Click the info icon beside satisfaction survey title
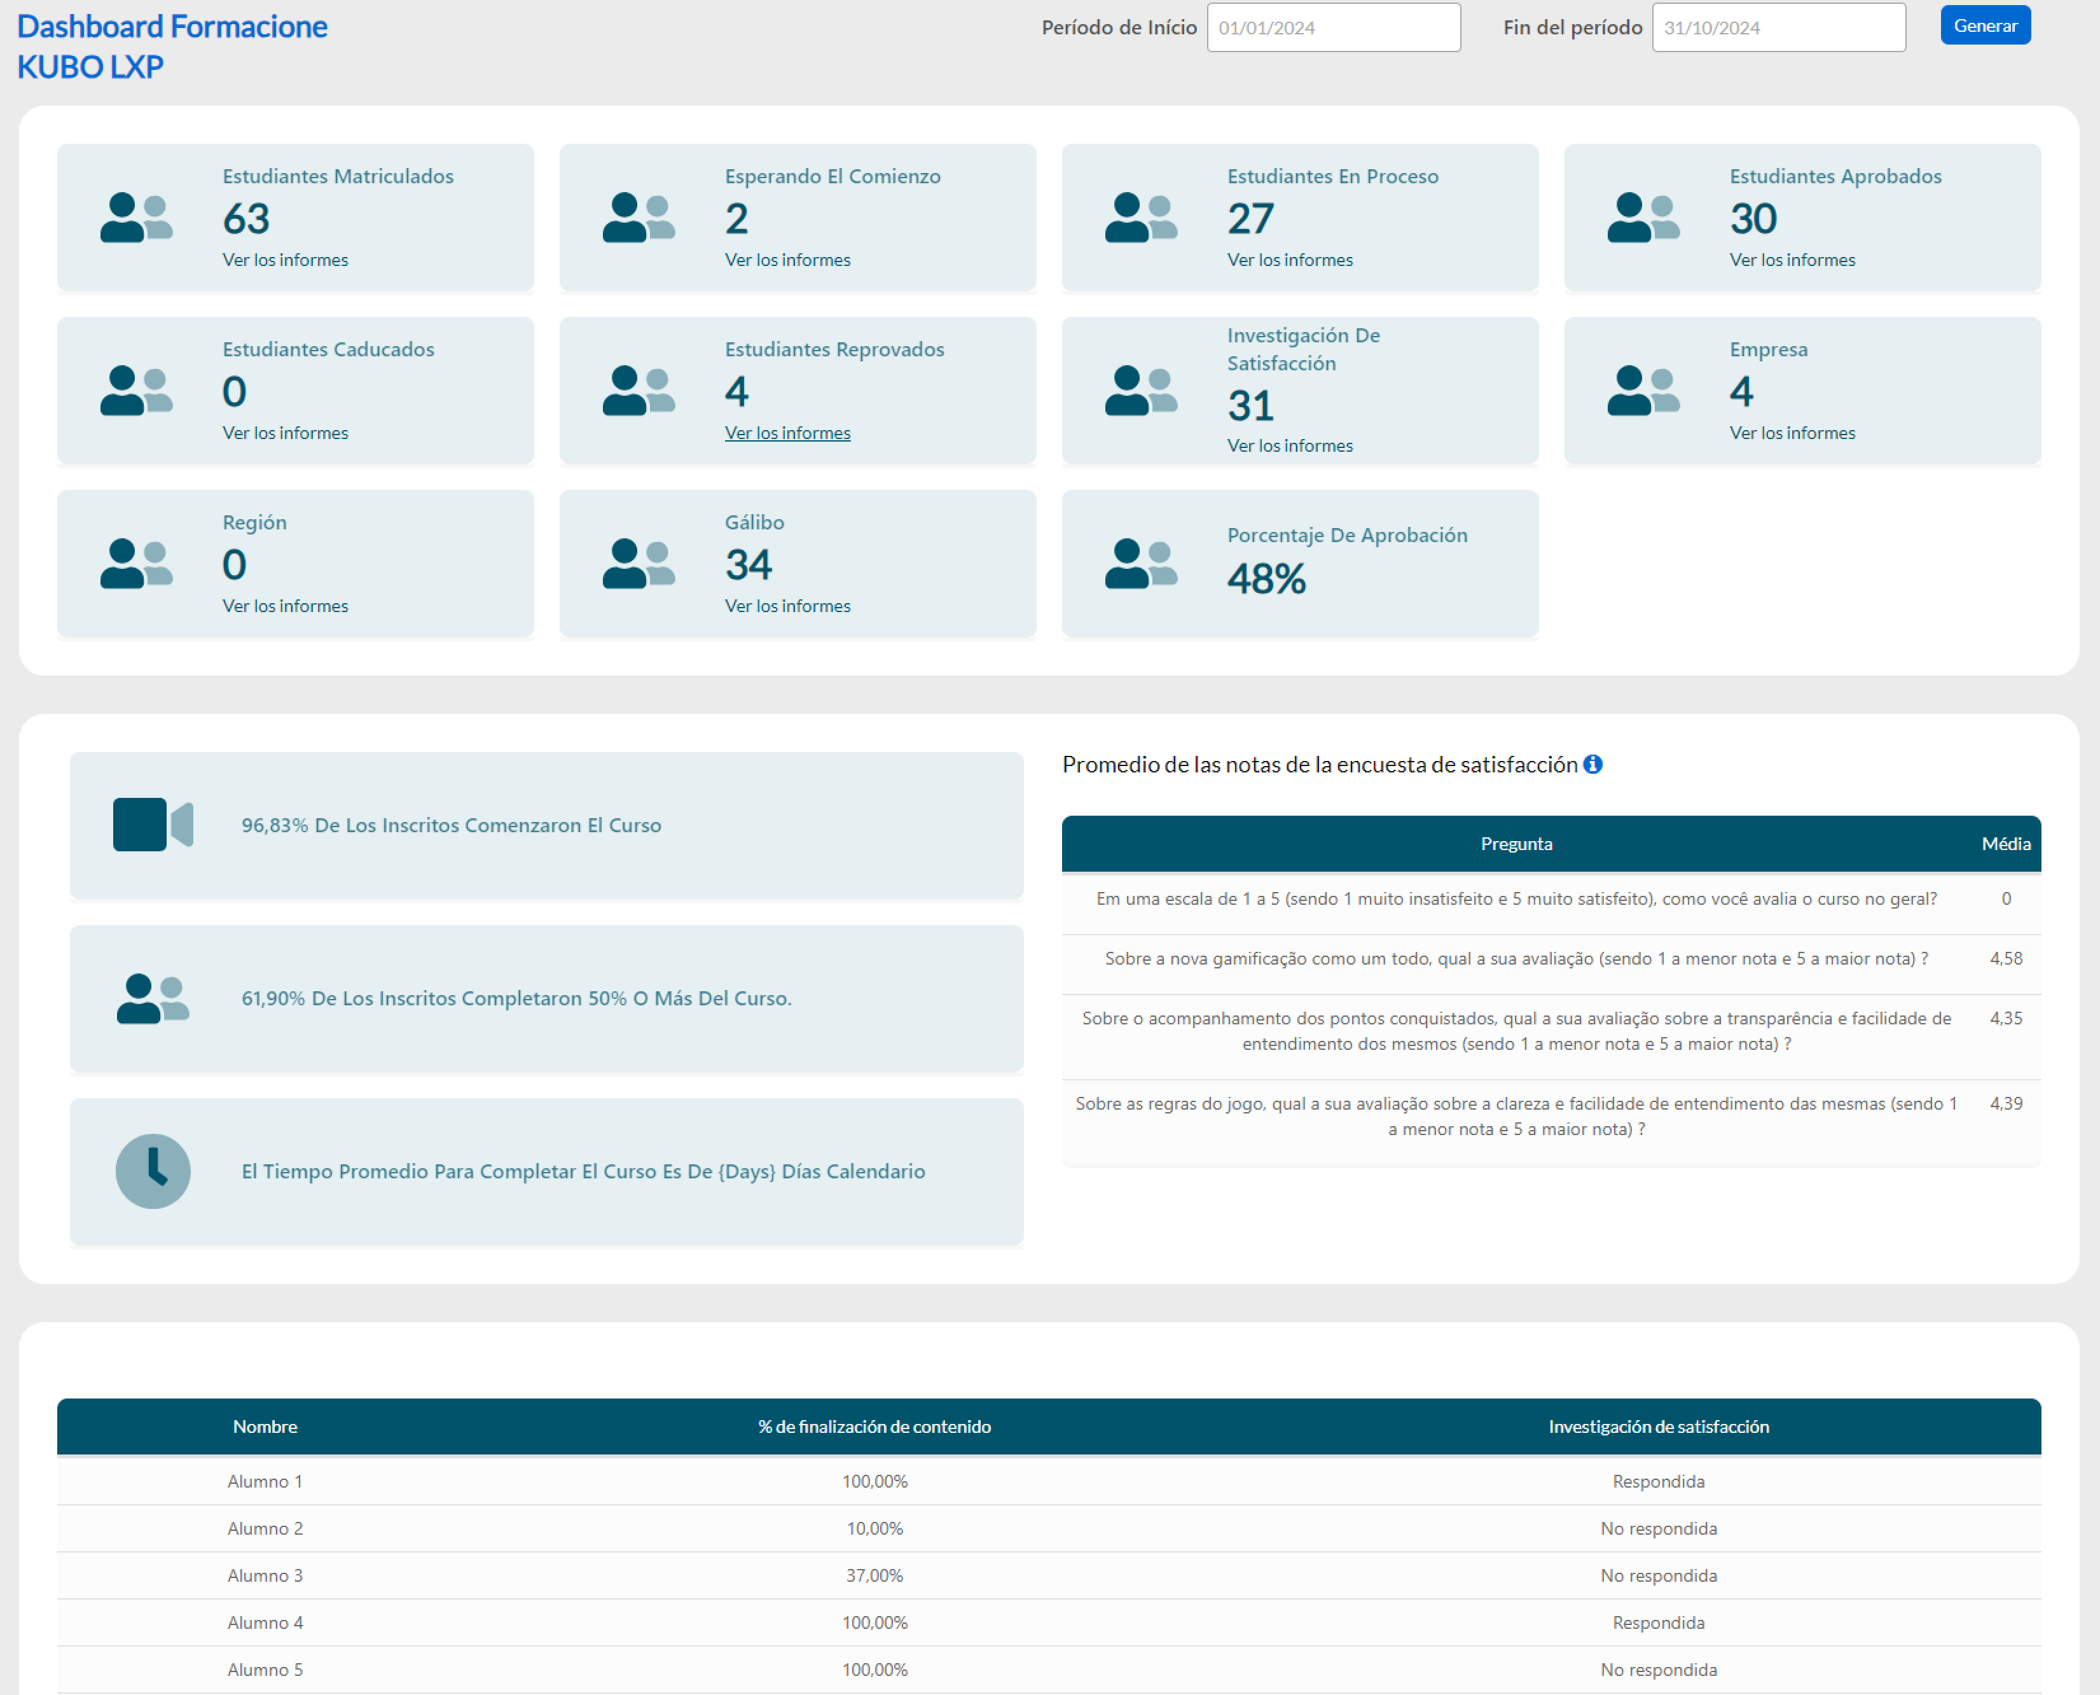Viewport: 2100px width, 1695px height. tap(1592, 765)
